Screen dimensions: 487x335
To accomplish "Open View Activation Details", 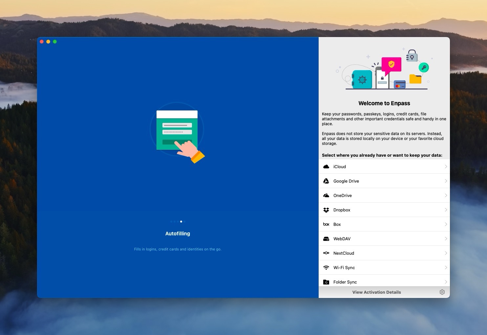I will tap(376, 292).
